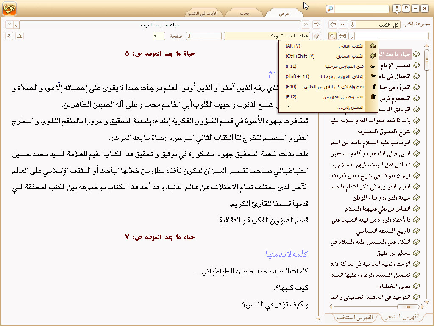Click the text كلمات السيد محمد حسين الطباطبائي
This screenshot has width=434, height=326.
(255, 271)
